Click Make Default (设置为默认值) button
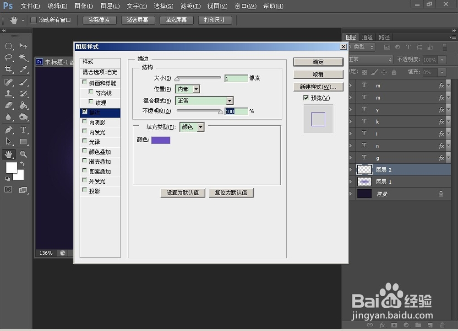This screenshot has width=458, height=331. pyautogui.click(x=183, y=193)
